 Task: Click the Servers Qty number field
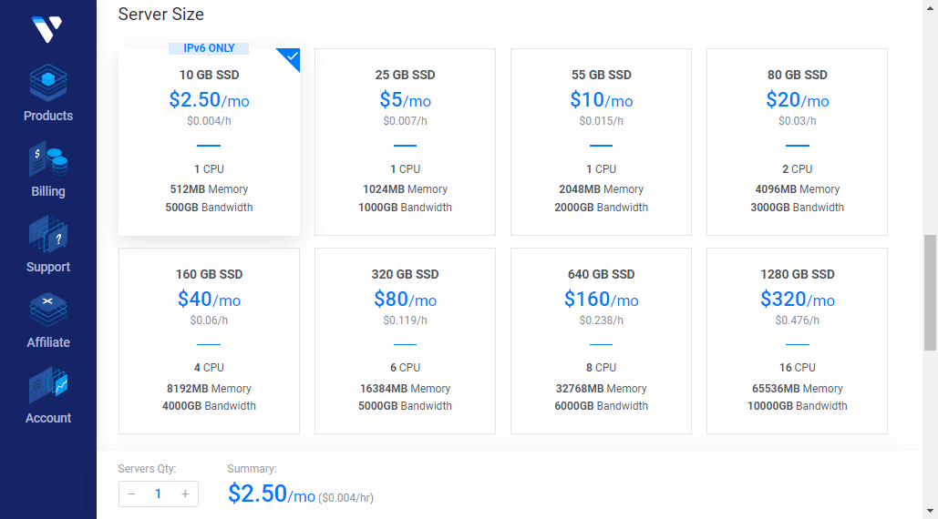click(158, 494)
